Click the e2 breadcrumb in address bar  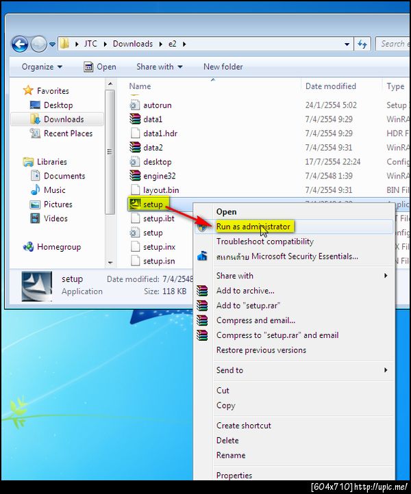(172, 44)
